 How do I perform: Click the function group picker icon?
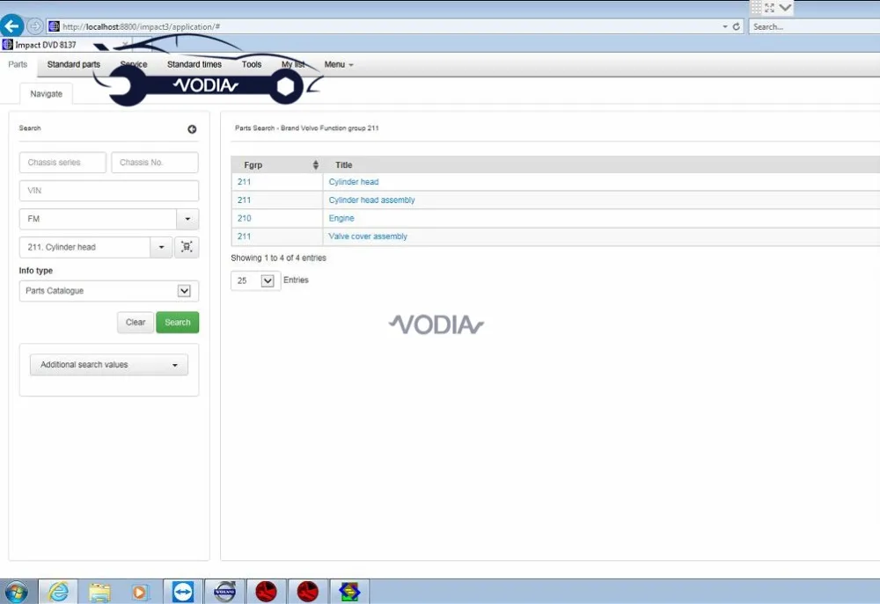click(187, 247)
